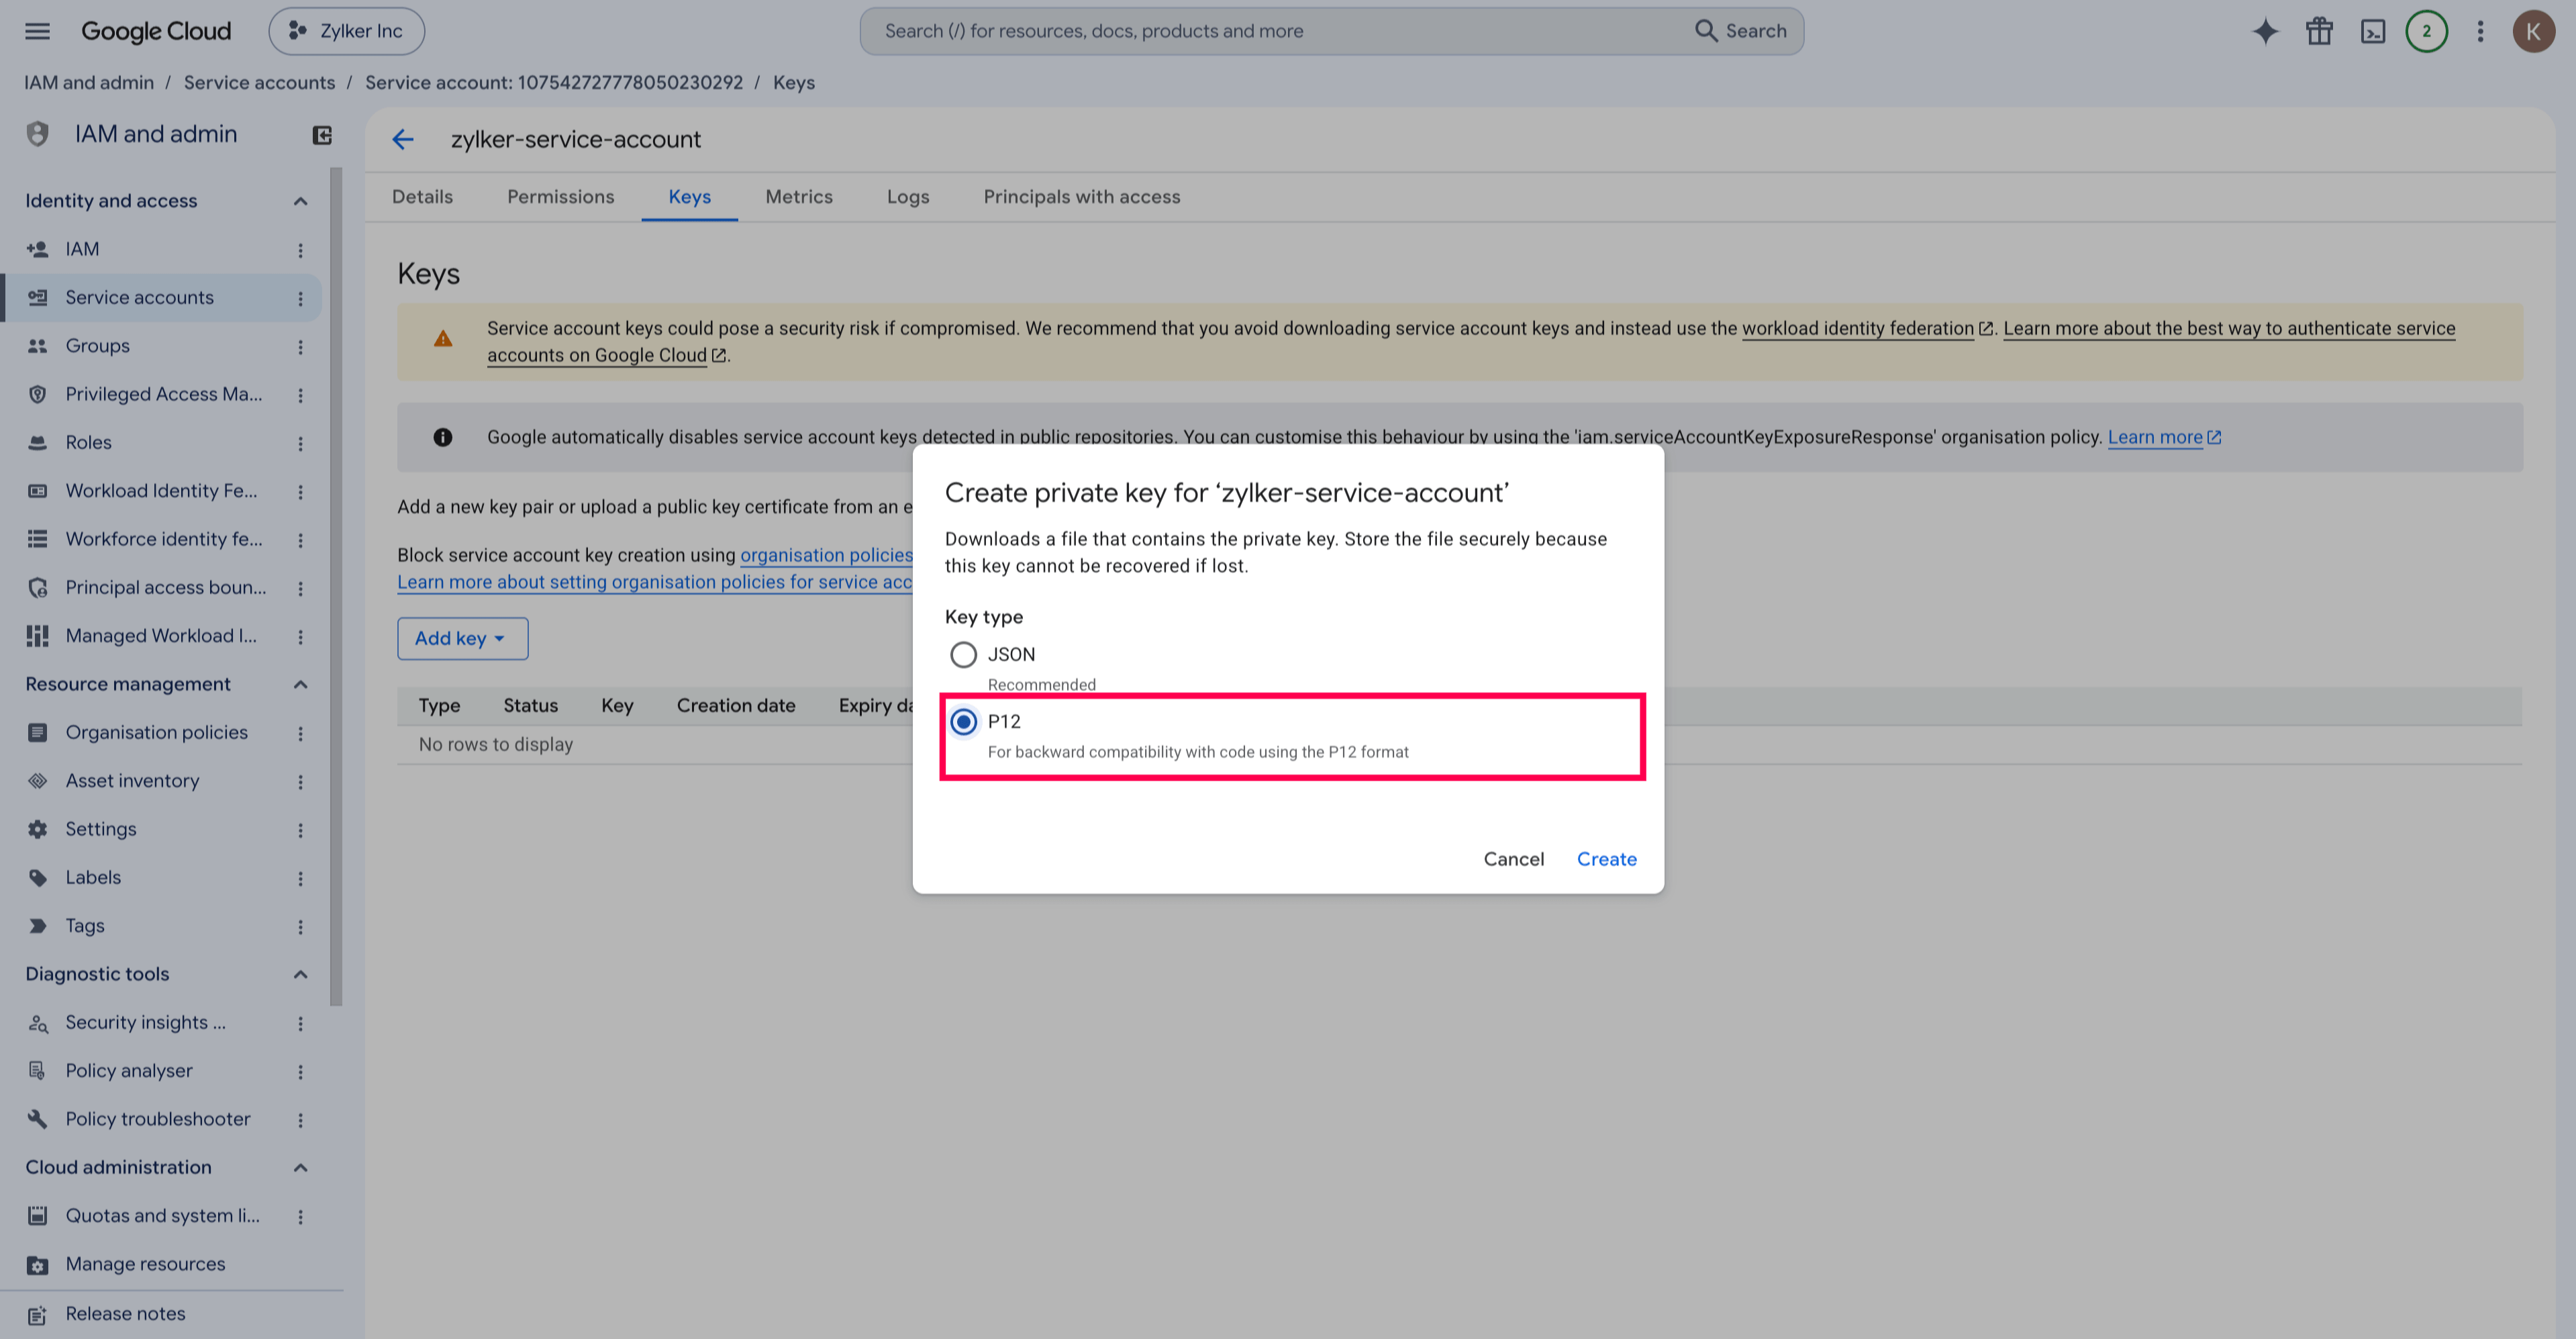Open more options for Security insights item
This screenshot has width=2576, height=1339.
click(300, 1023)
